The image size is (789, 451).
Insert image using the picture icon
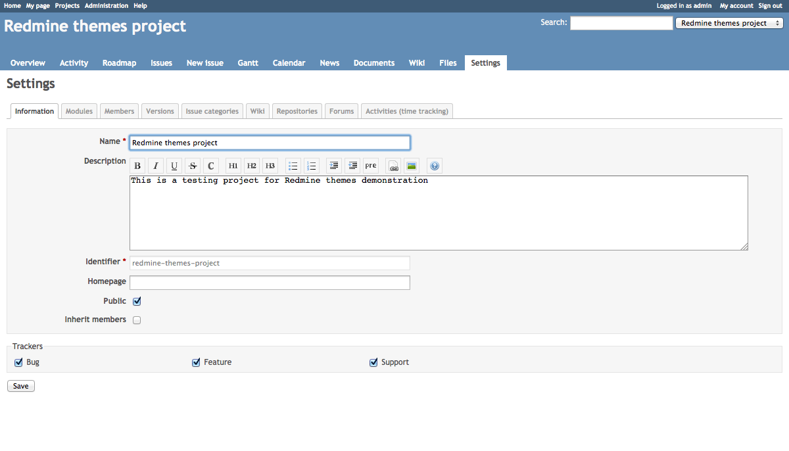tap(412, 166)
